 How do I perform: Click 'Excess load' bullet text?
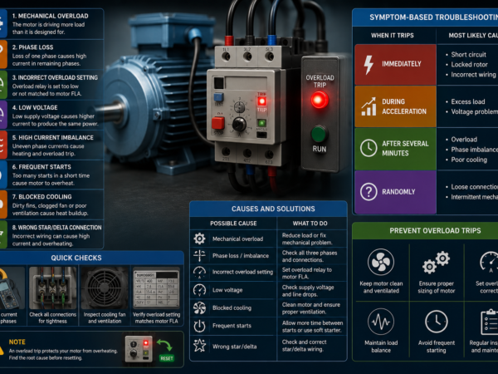pyautogui.click(x=468, y=101)
